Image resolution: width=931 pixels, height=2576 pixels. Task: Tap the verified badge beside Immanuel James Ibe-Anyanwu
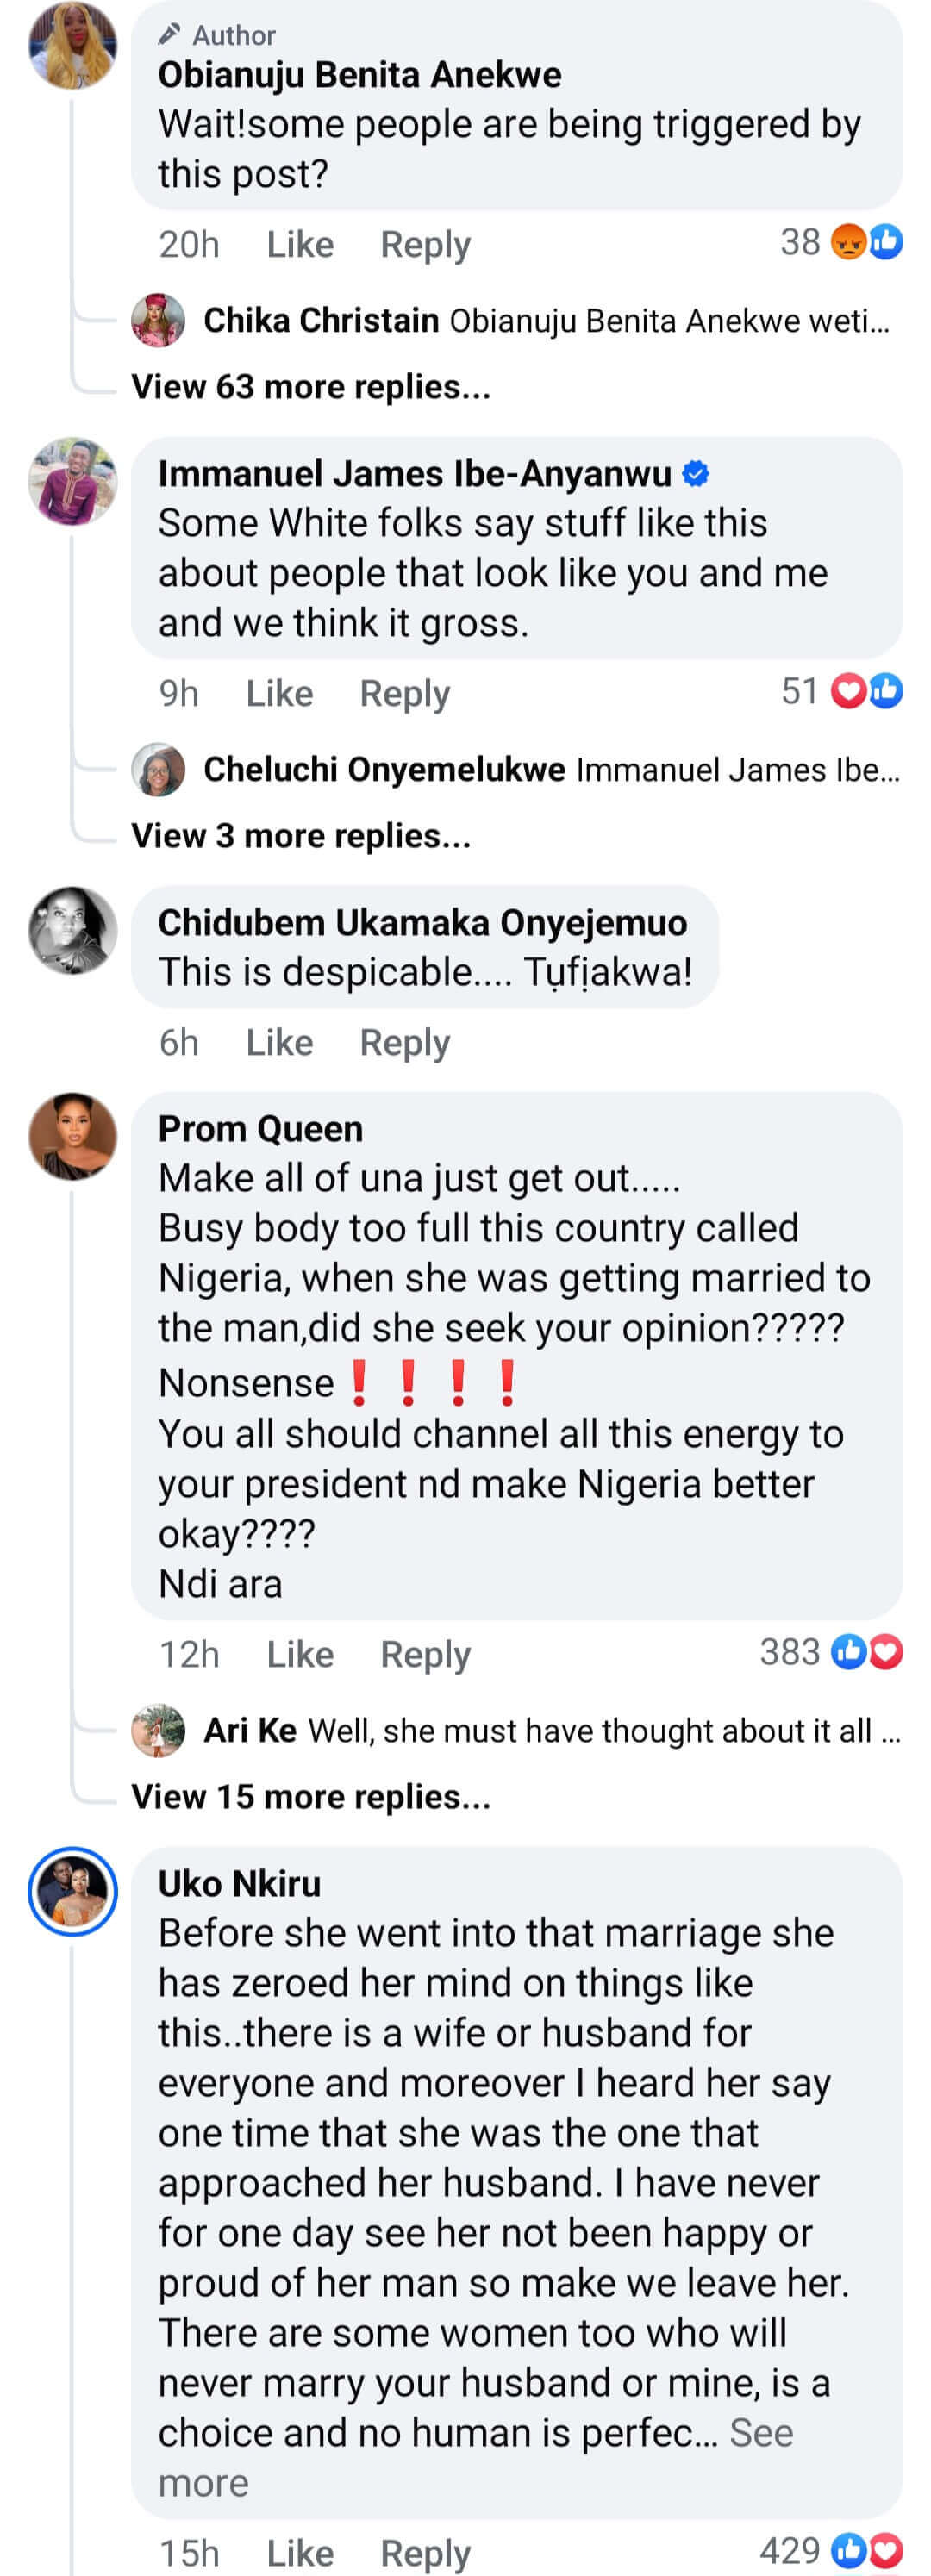pos(696,474)
